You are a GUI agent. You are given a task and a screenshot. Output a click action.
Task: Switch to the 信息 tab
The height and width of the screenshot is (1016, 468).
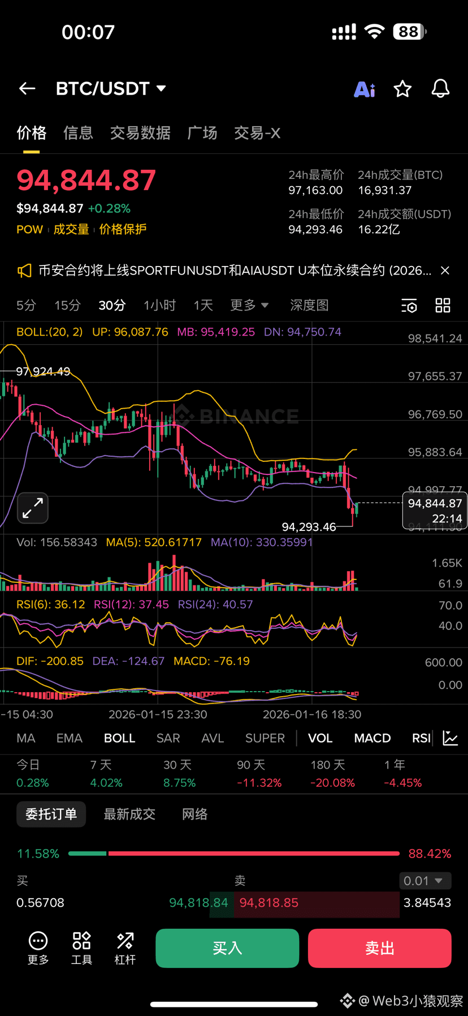click(78, 133)
